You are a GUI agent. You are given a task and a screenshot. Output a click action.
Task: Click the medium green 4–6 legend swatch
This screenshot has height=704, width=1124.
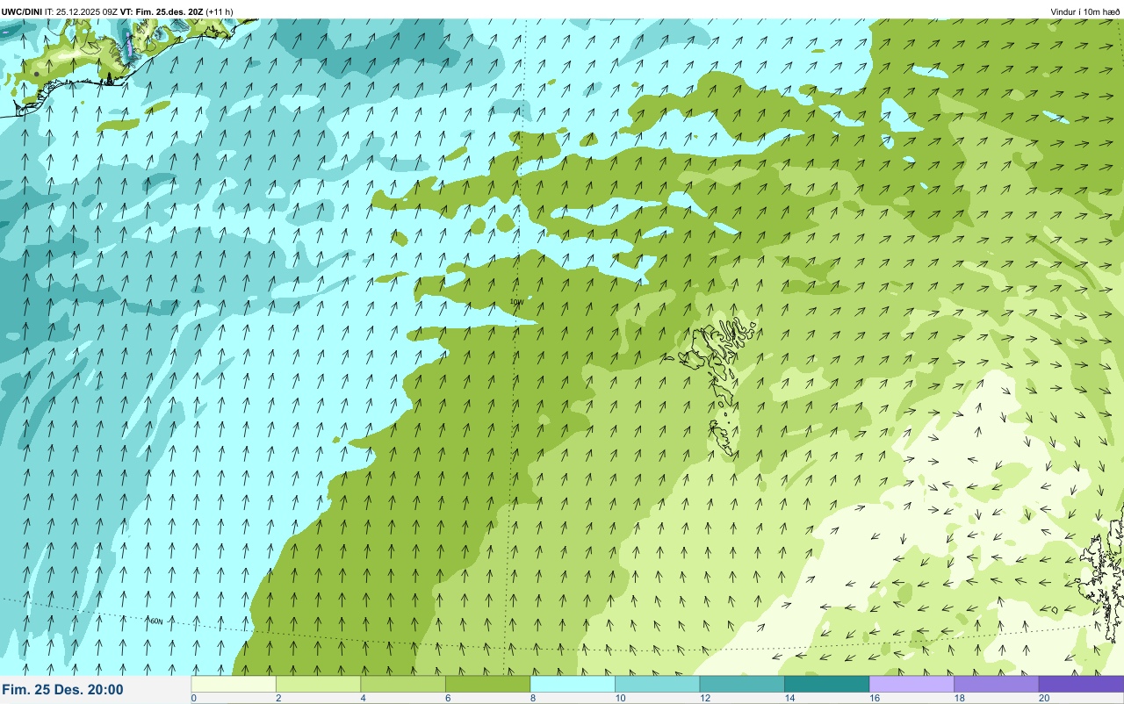click(x=403, y=684)
